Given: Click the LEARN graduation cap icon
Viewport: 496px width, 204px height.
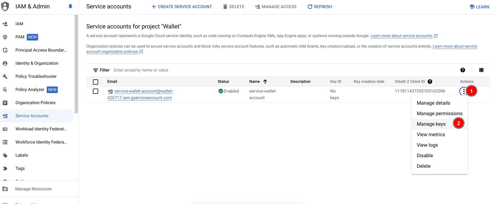Looking at the screenshot, I should point(472,7).
